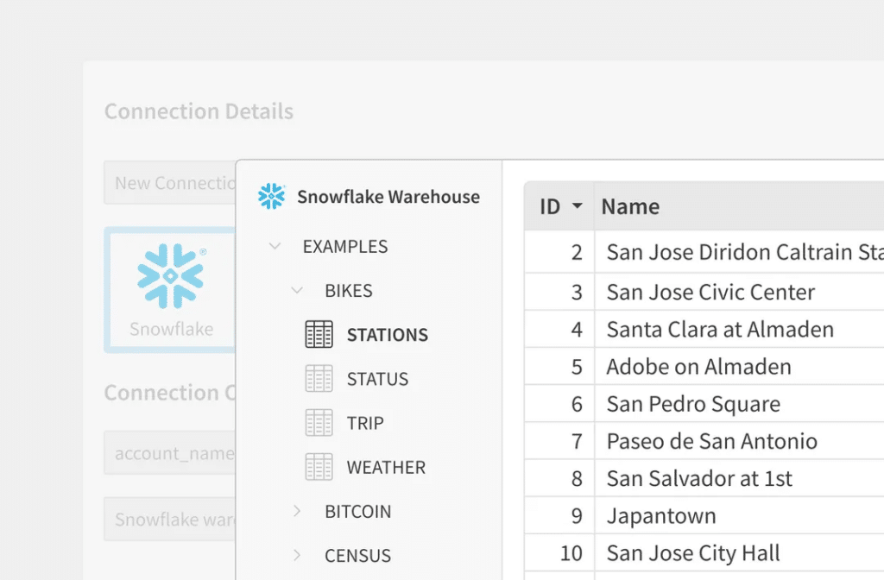The image size is (884, 580).
Task: Choose the Snowflake connector tile
Action: [170, 290]
